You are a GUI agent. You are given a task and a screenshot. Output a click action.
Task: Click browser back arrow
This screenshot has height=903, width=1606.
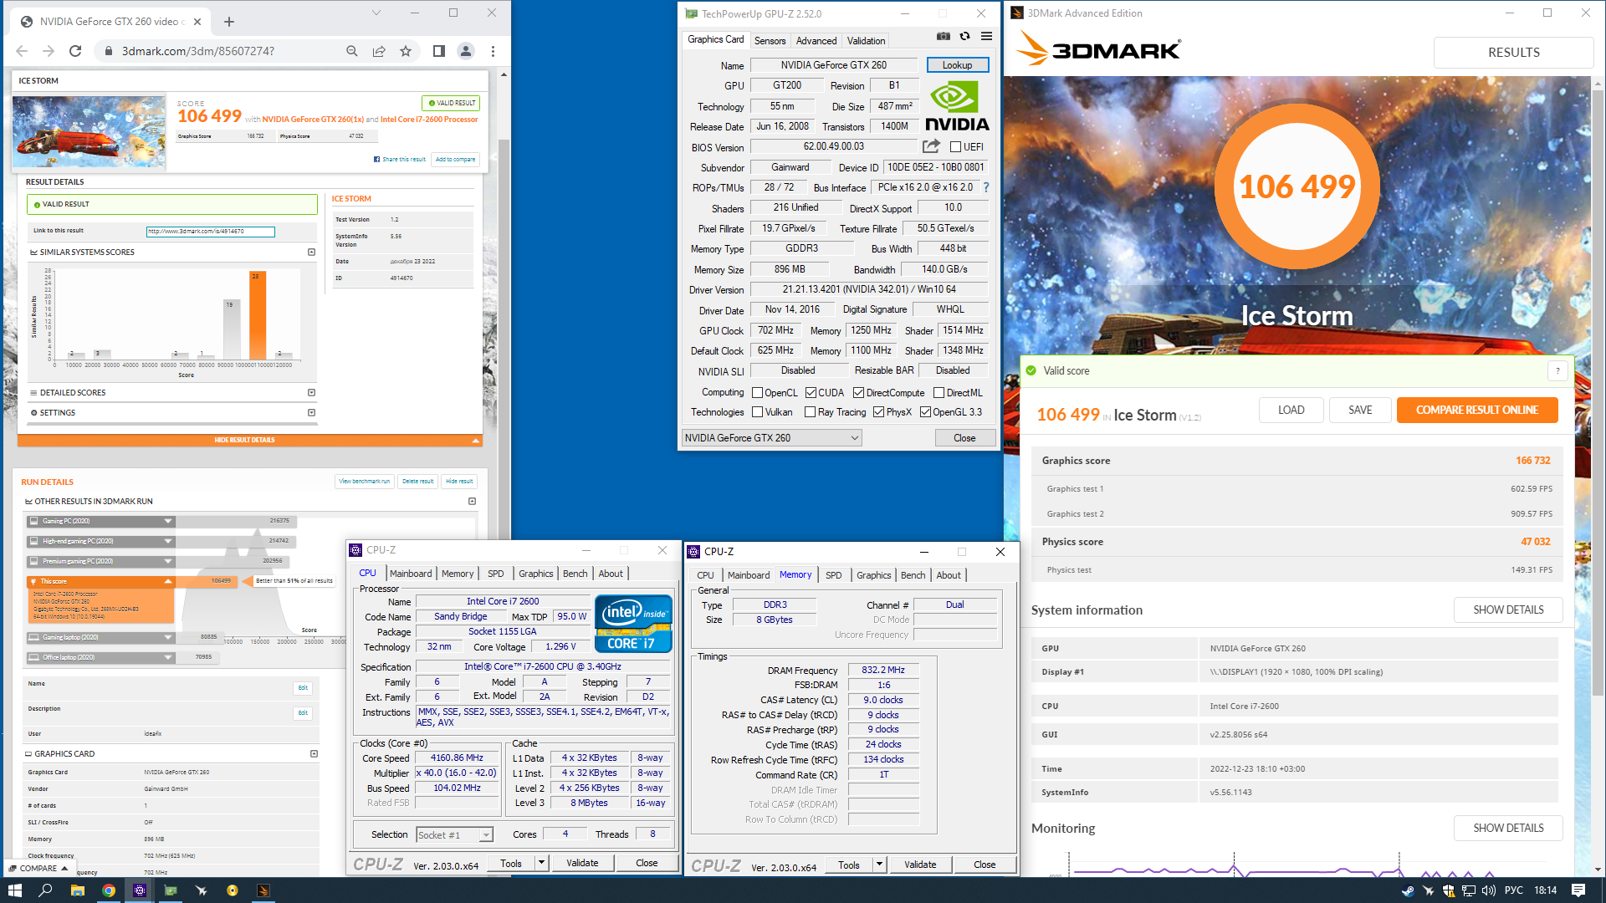click(x=22, y=51)
